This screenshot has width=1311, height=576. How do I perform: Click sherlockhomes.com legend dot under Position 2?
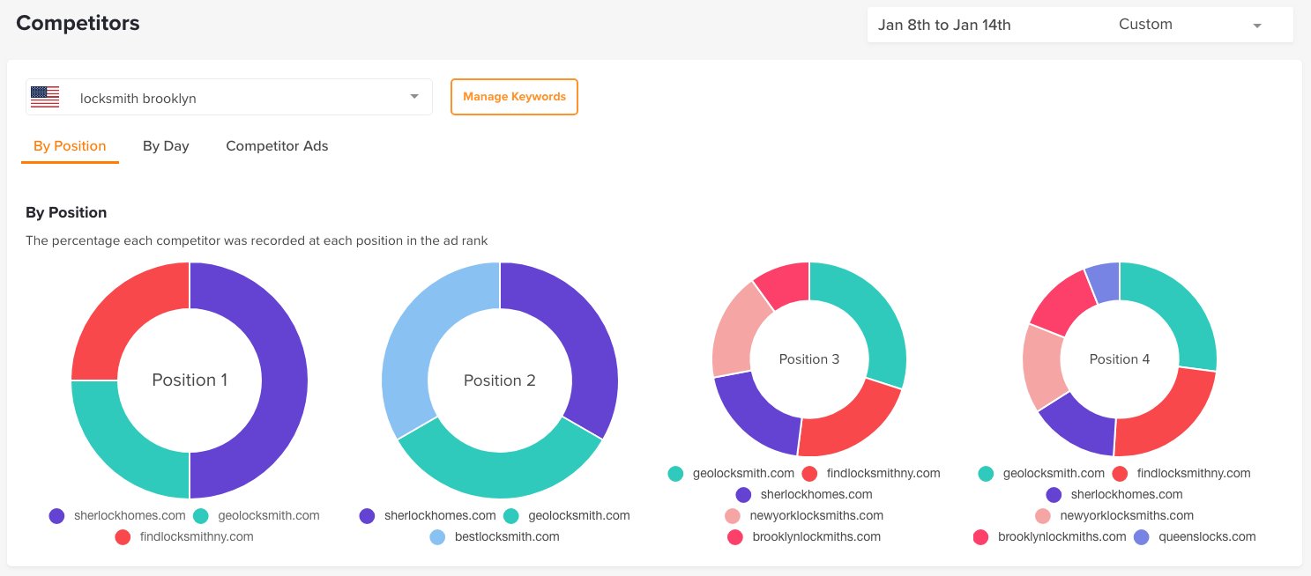tap(368, 515)
